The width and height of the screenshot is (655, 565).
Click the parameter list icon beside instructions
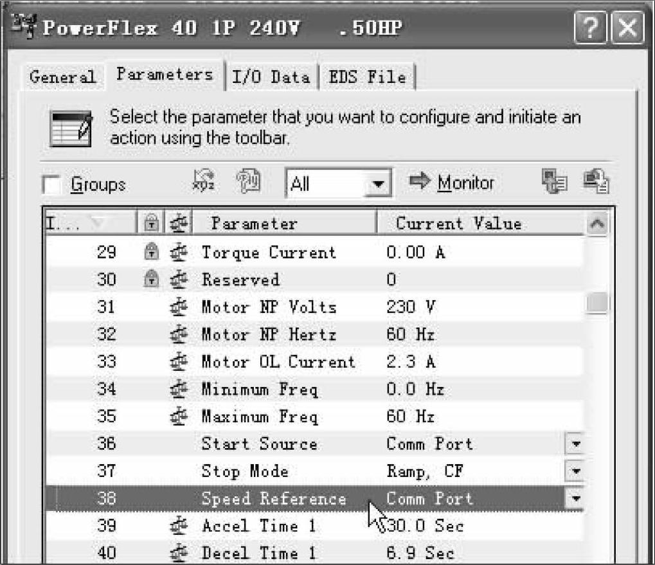(71, 129)
